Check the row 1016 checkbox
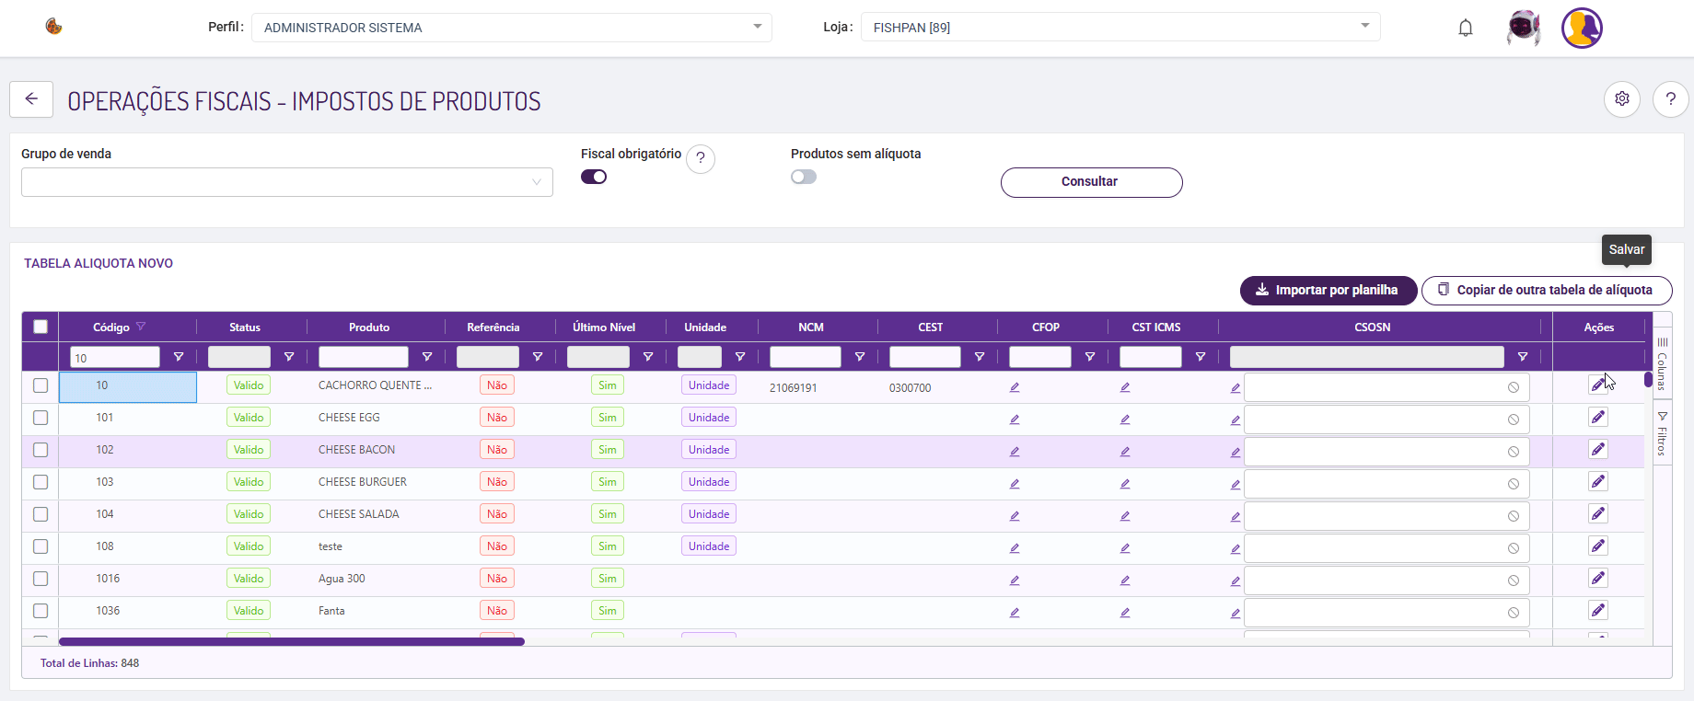Viewport: 1694px width, 701px height. point(41,579)
